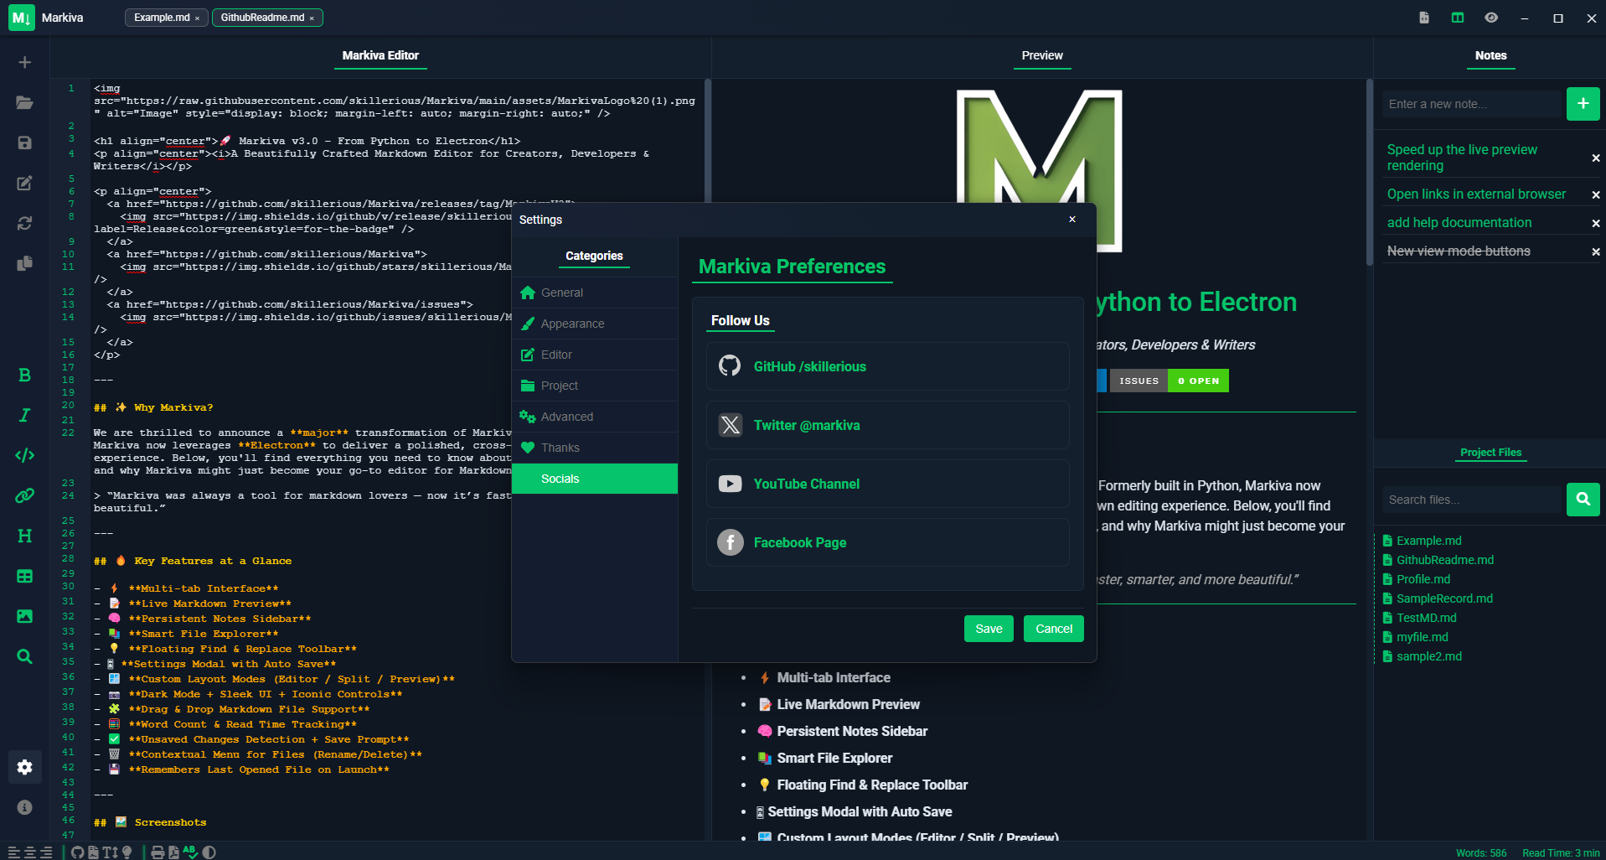The width and height of the screenshot is (1606, 860).
Task: Click the lightbulb icon in status bar
Action: tap(127, 852)
